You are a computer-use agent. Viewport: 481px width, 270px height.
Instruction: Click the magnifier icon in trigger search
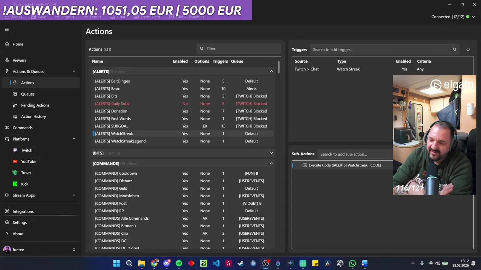[454, 49]
